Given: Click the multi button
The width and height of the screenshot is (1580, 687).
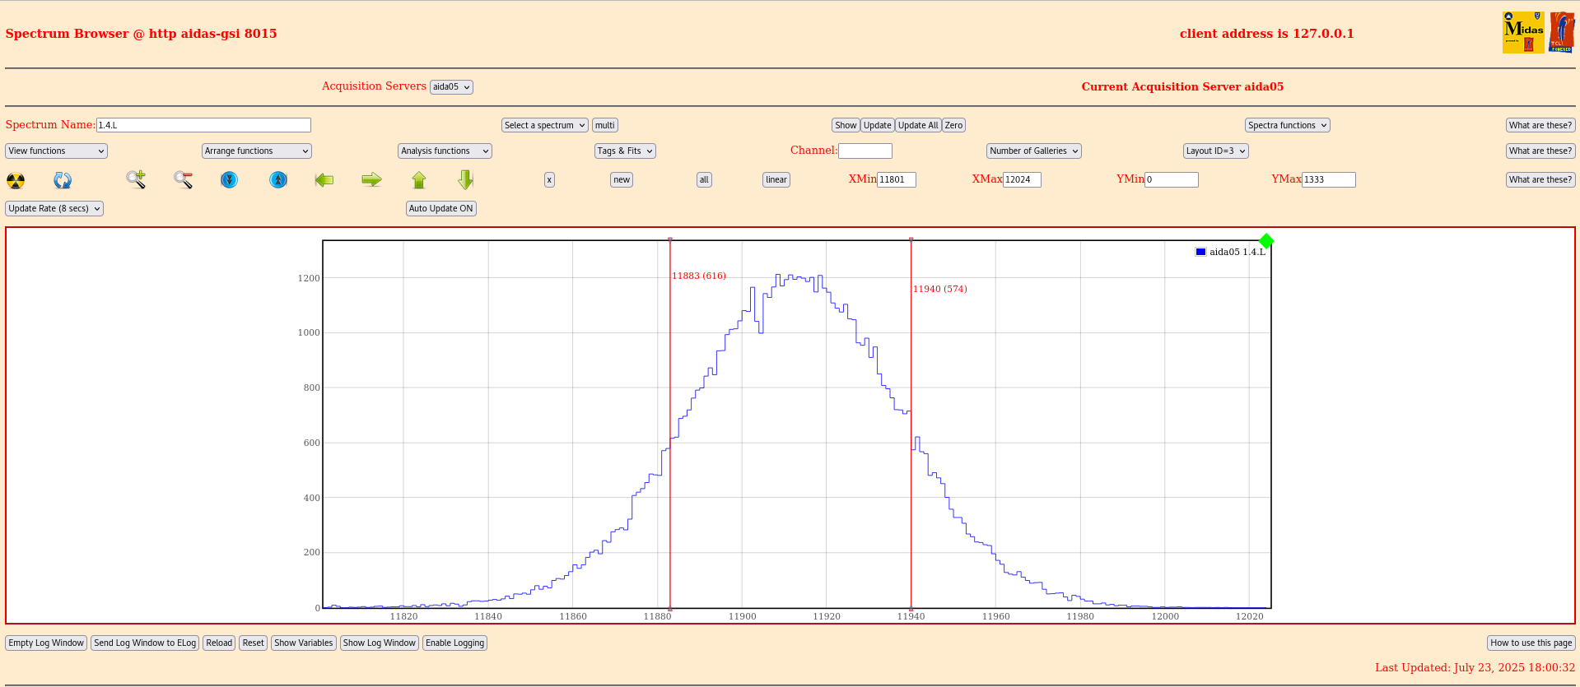Looking at the screenshot, I should tap(605, 126).
